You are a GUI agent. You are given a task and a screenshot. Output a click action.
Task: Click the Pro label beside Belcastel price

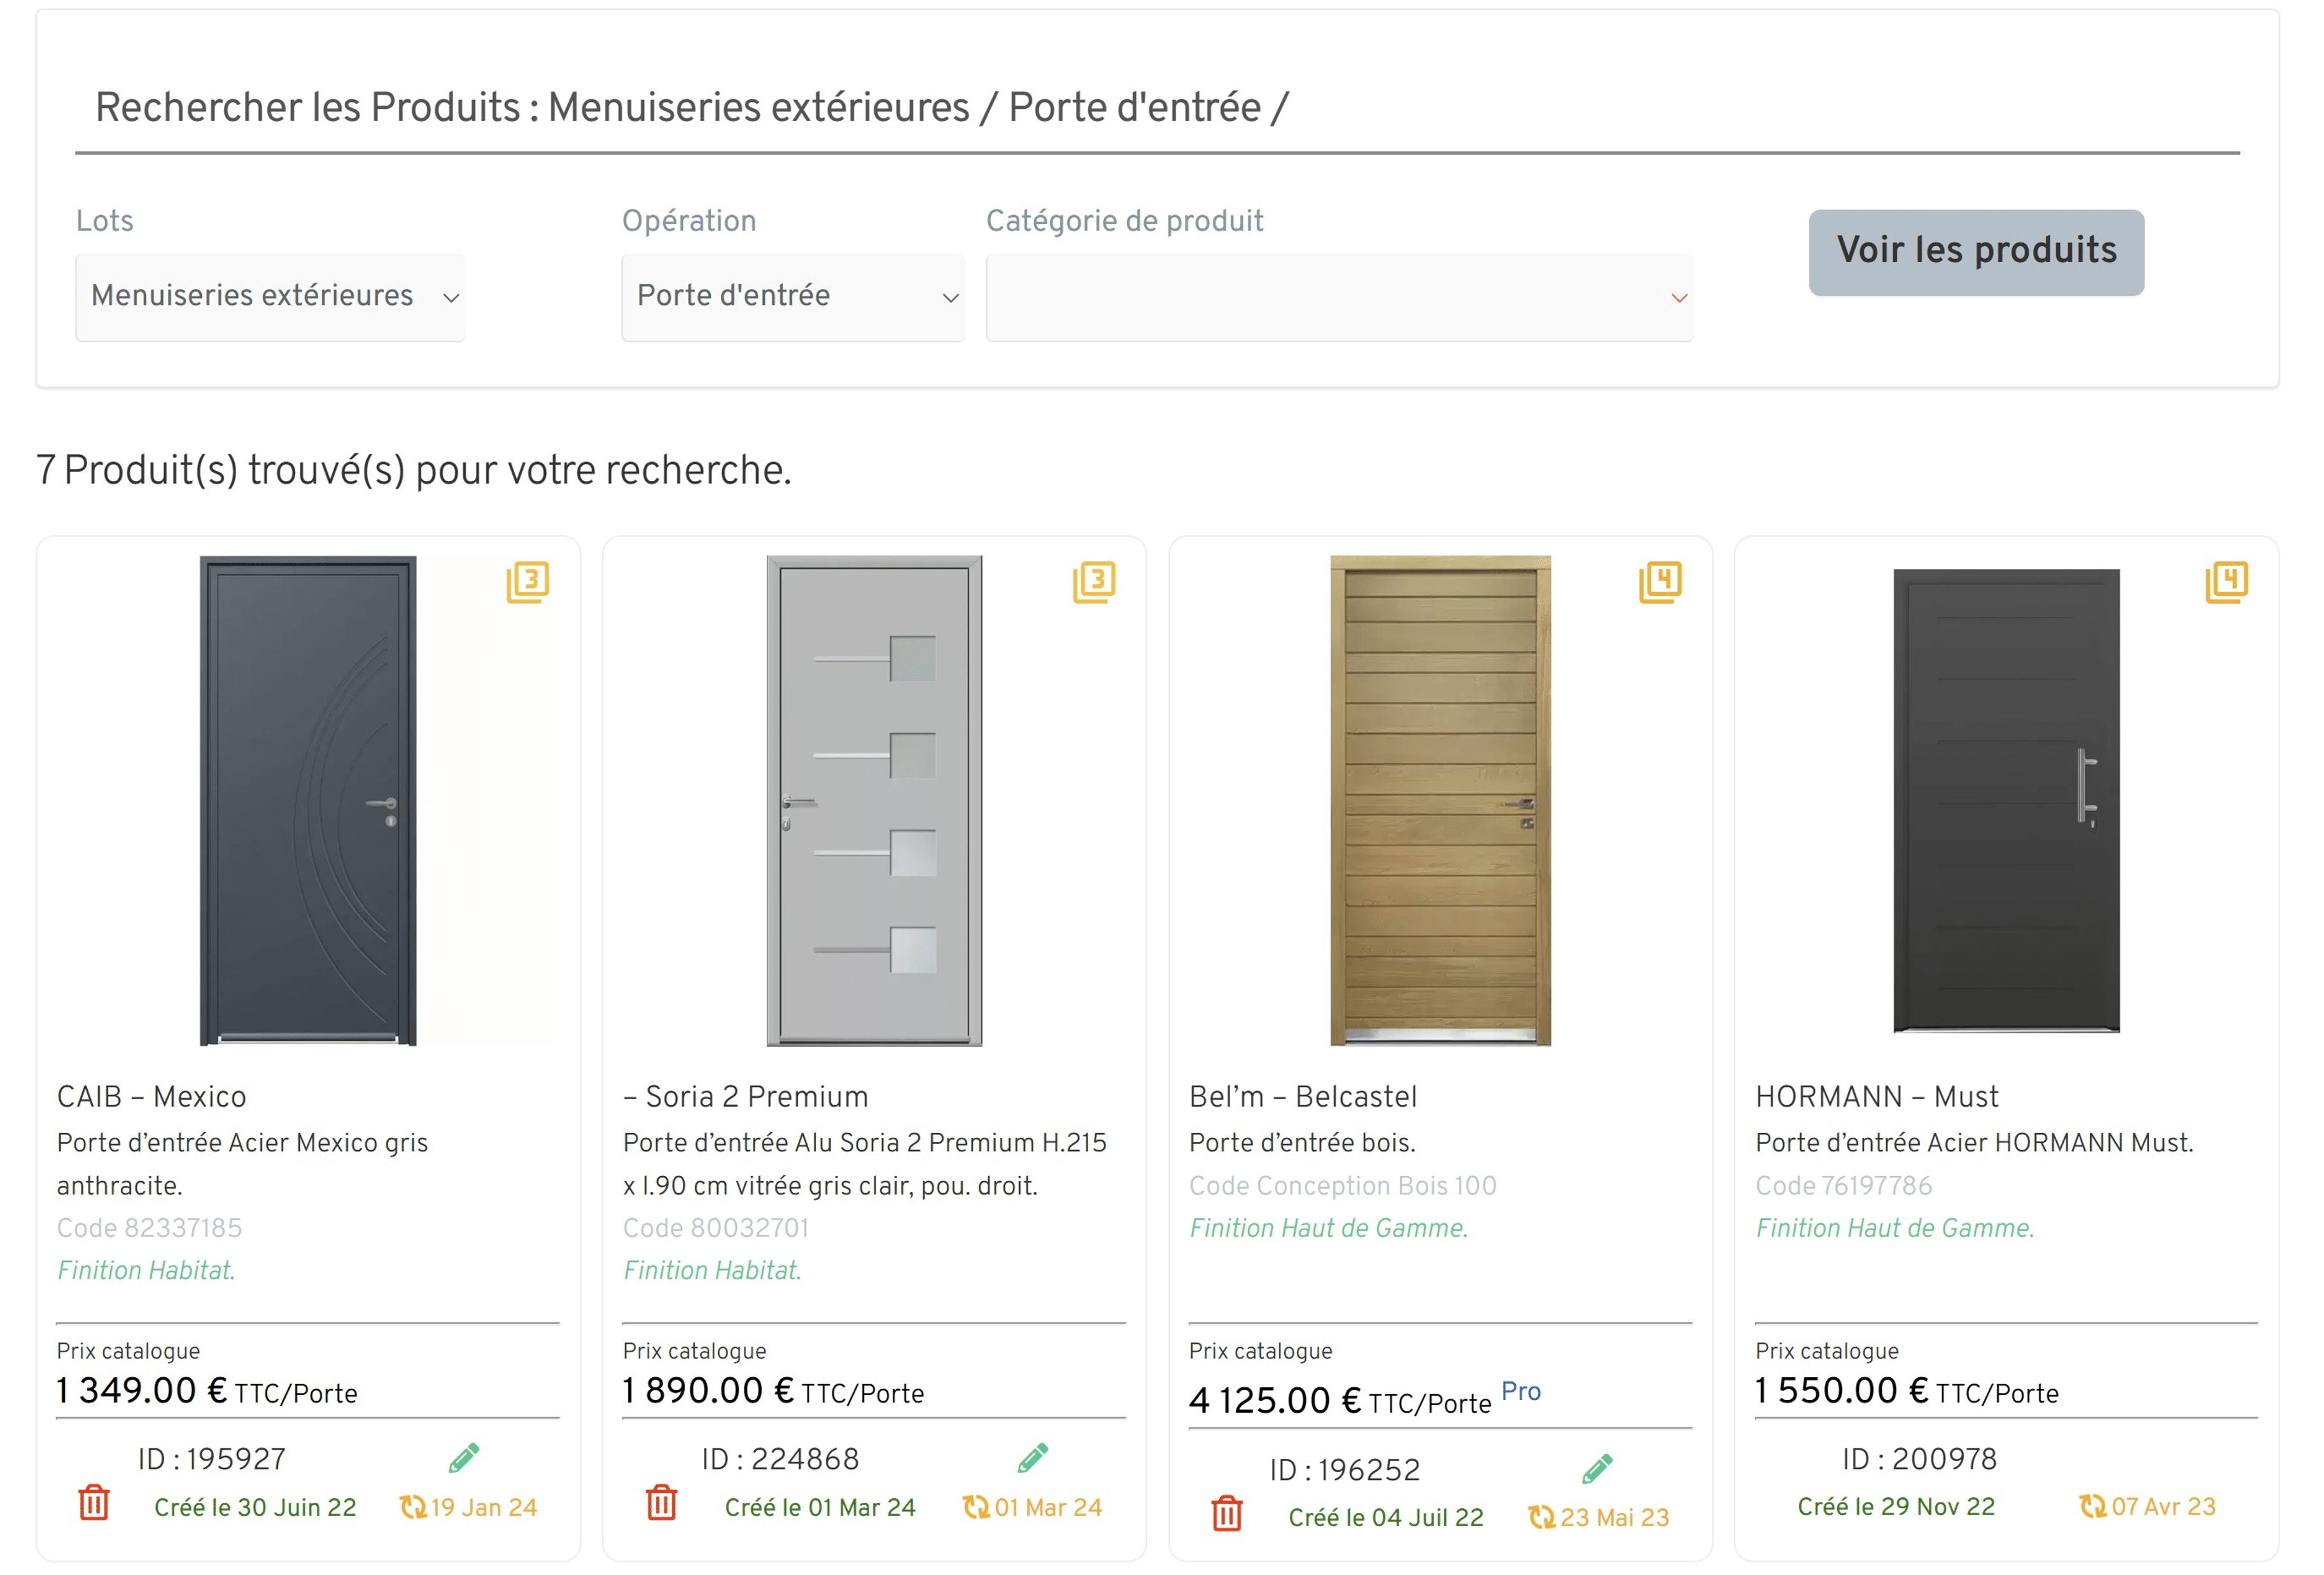pos(1521,1390)
